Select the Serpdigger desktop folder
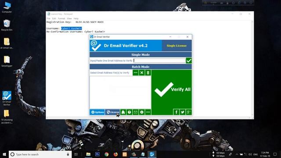 pos(7,61)
